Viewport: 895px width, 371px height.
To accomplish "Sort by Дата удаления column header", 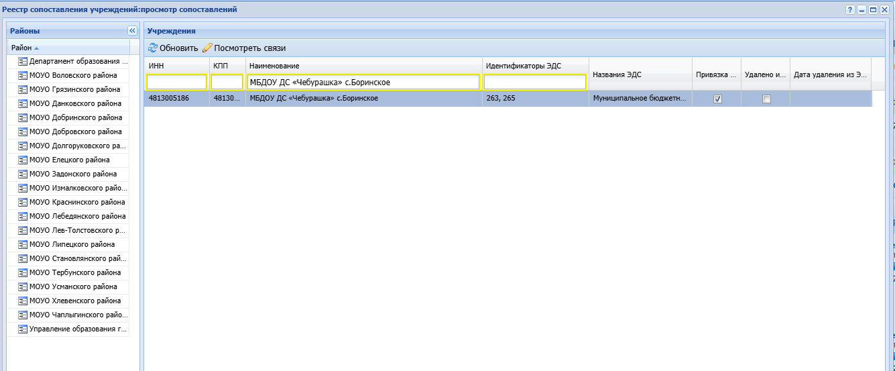I will pyautogui.click(x=831, y=74).
